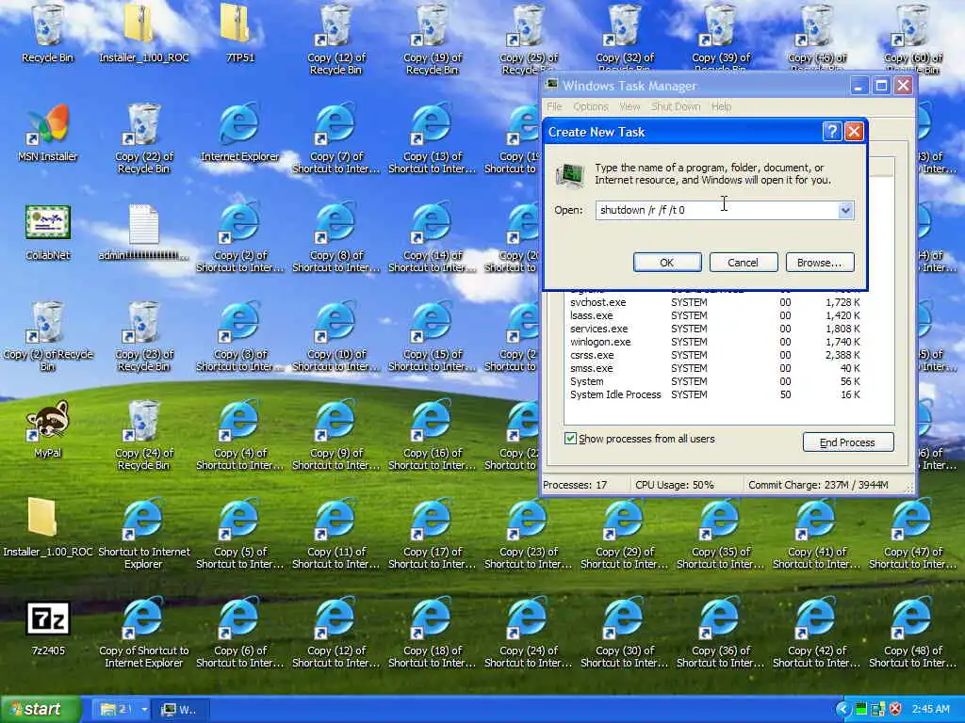Expand the Open field dropdown arrow
Viewport: 965px width, 723px height.
845,210
